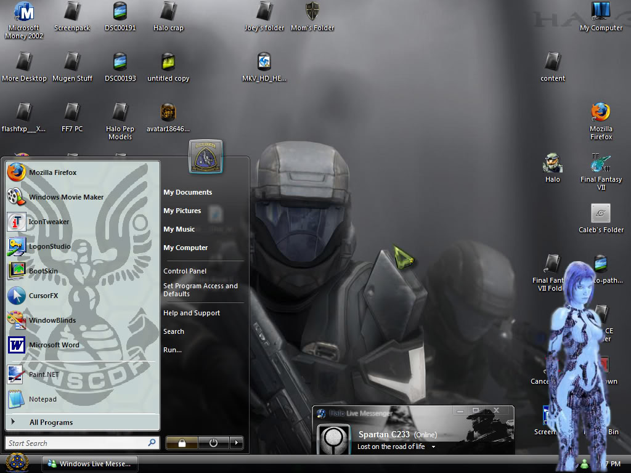Select Windows Live Messenger taskbar button
Viewport: 631px width, 473px height.
point(90,464)
